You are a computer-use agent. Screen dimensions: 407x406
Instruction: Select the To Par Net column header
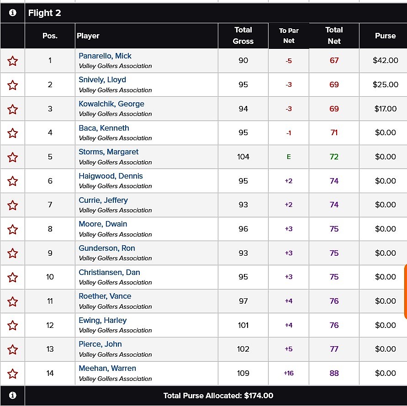coord(289,36)
